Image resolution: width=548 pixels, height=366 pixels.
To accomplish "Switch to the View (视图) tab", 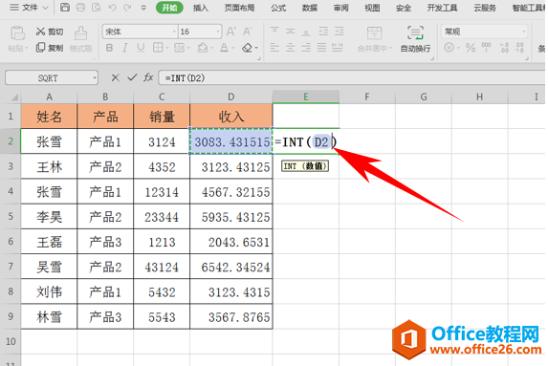I will click(372, 8).
